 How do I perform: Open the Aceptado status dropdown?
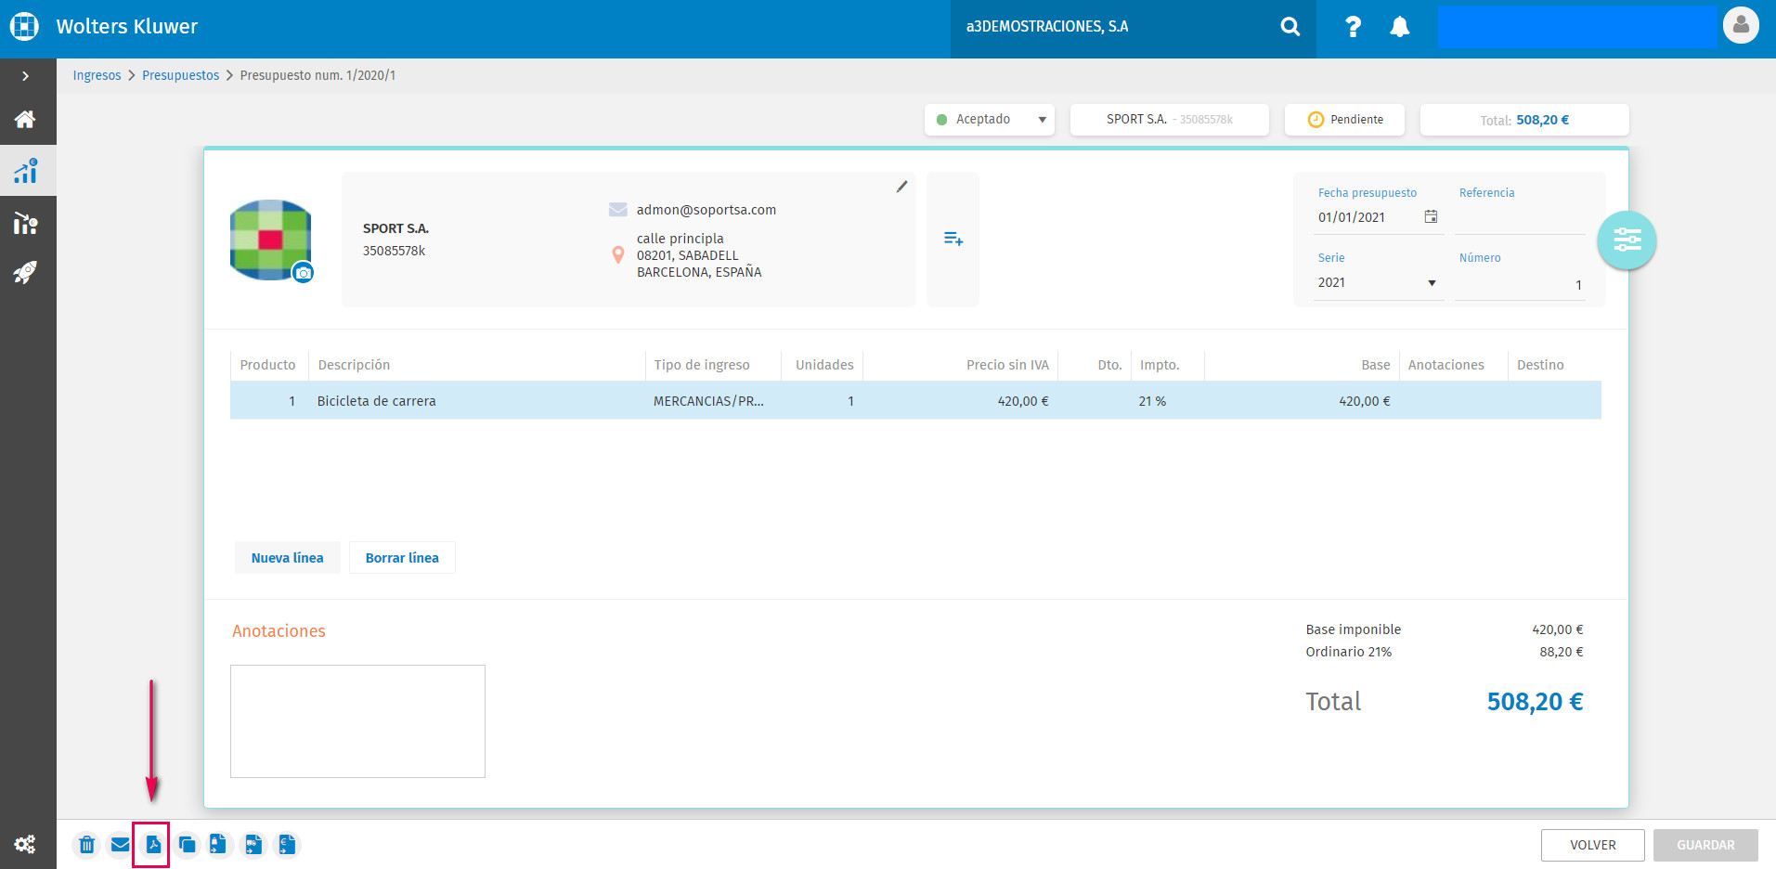pyautogui.click(x=990, y=120)
